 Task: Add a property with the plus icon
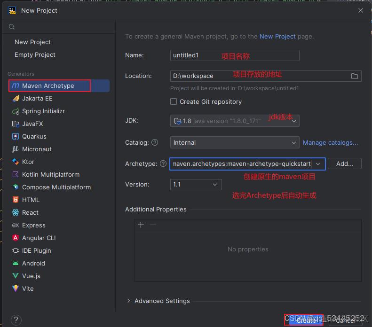141,225
